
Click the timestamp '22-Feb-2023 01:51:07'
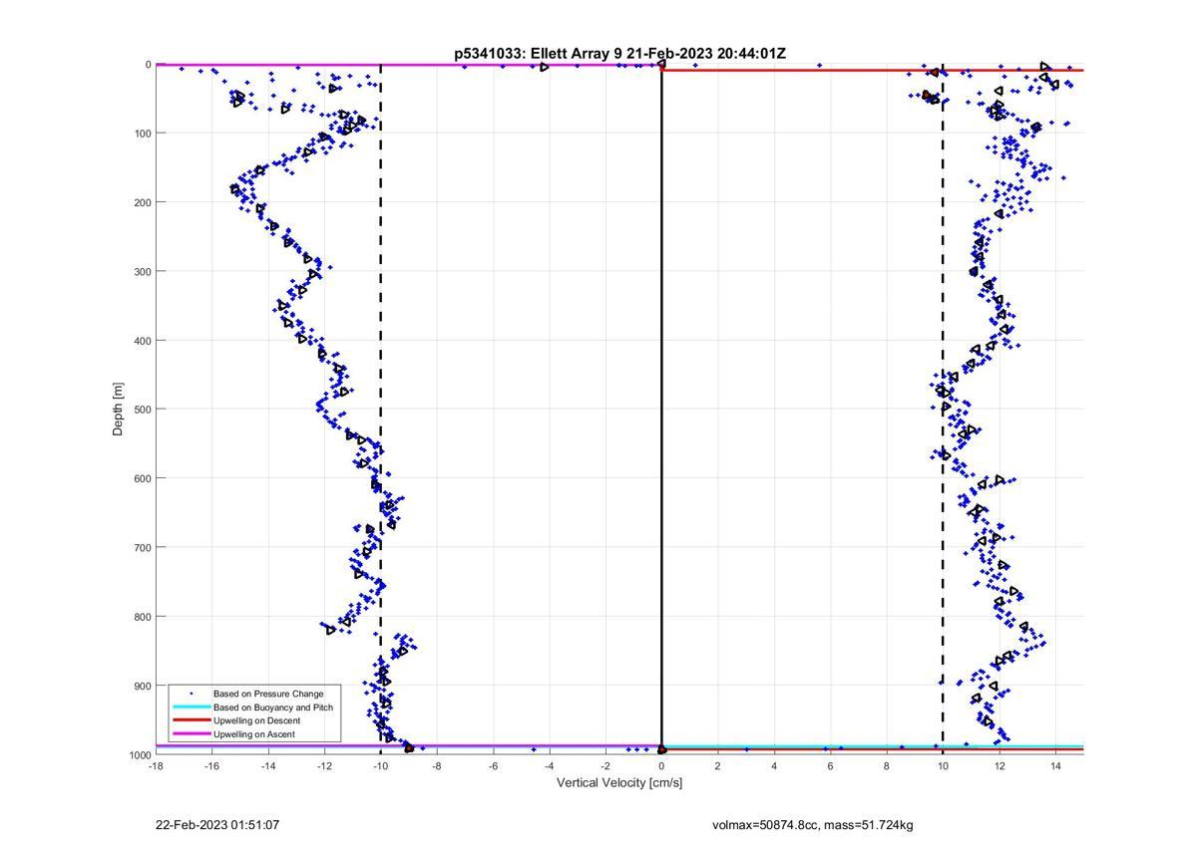tap(217, 825)
